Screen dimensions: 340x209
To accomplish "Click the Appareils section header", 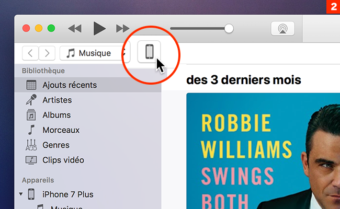I will [x=38, y=180].
